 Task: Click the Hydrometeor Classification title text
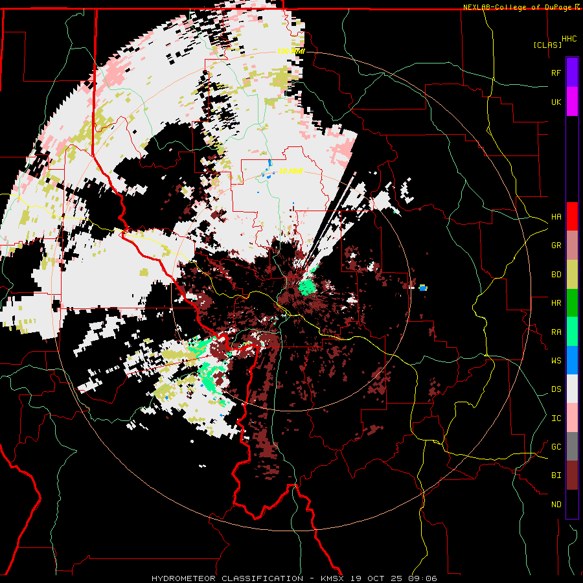coord(227,578)
